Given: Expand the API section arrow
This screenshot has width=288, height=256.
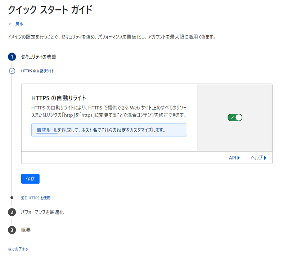Looking at the screenshot, I should 239,158.
